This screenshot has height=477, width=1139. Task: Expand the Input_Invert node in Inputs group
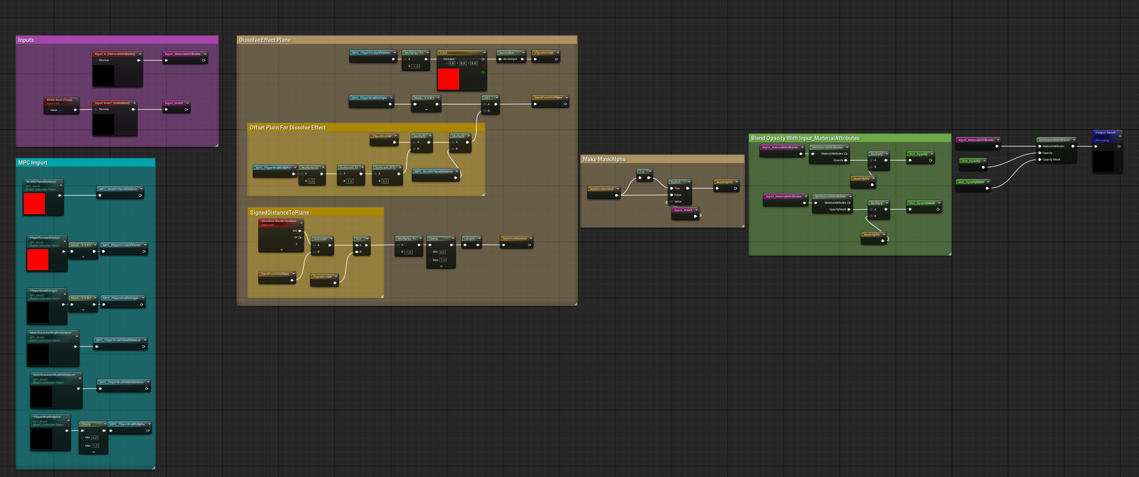click(187, 103)
